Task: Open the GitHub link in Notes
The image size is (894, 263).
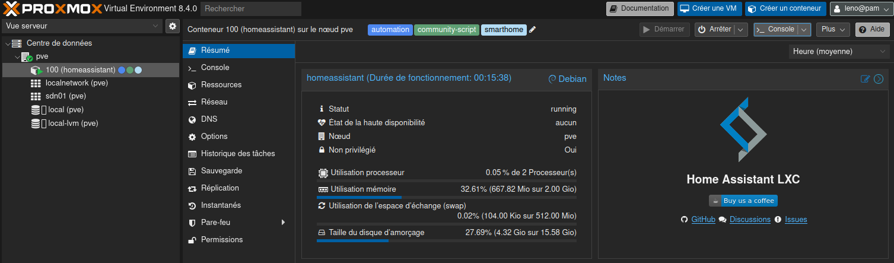Action: tap(703, 220)
